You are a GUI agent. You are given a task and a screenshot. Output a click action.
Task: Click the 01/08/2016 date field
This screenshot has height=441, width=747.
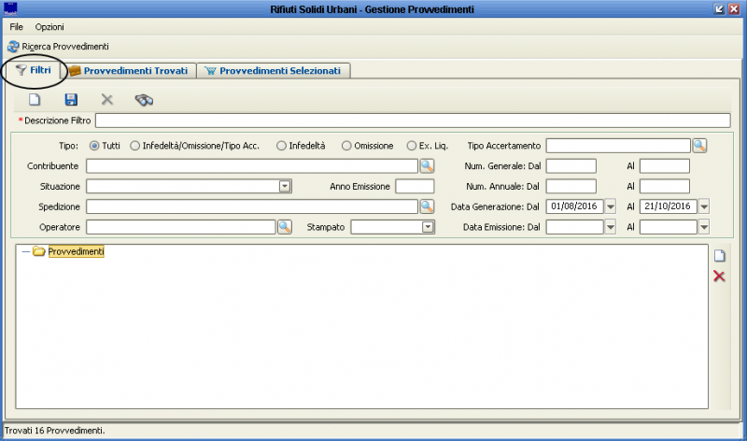tap(575, 206)
